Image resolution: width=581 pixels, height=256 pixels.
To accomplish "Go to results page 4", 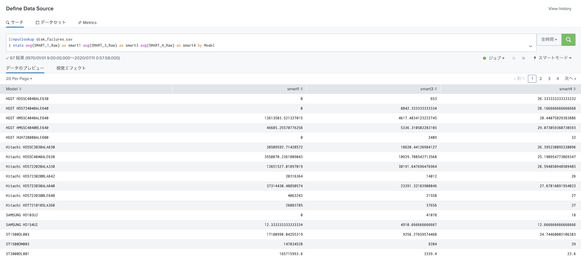I will (x=558, y=79).
